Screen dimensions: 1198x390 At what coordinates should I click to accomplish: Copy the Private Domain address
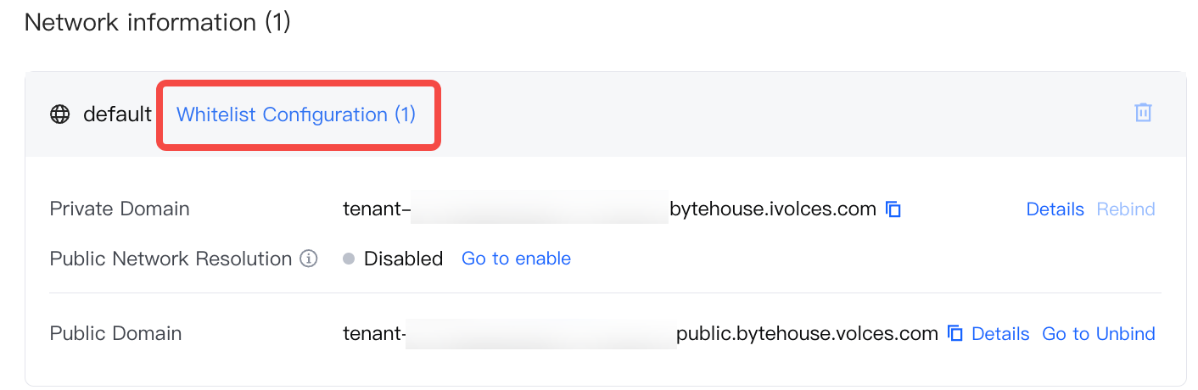click(893, 209)
